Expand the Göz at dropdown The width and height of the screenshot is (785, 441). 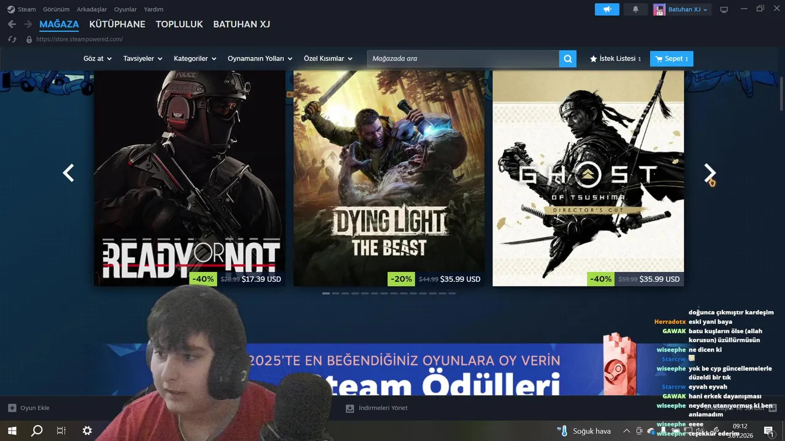98,59
